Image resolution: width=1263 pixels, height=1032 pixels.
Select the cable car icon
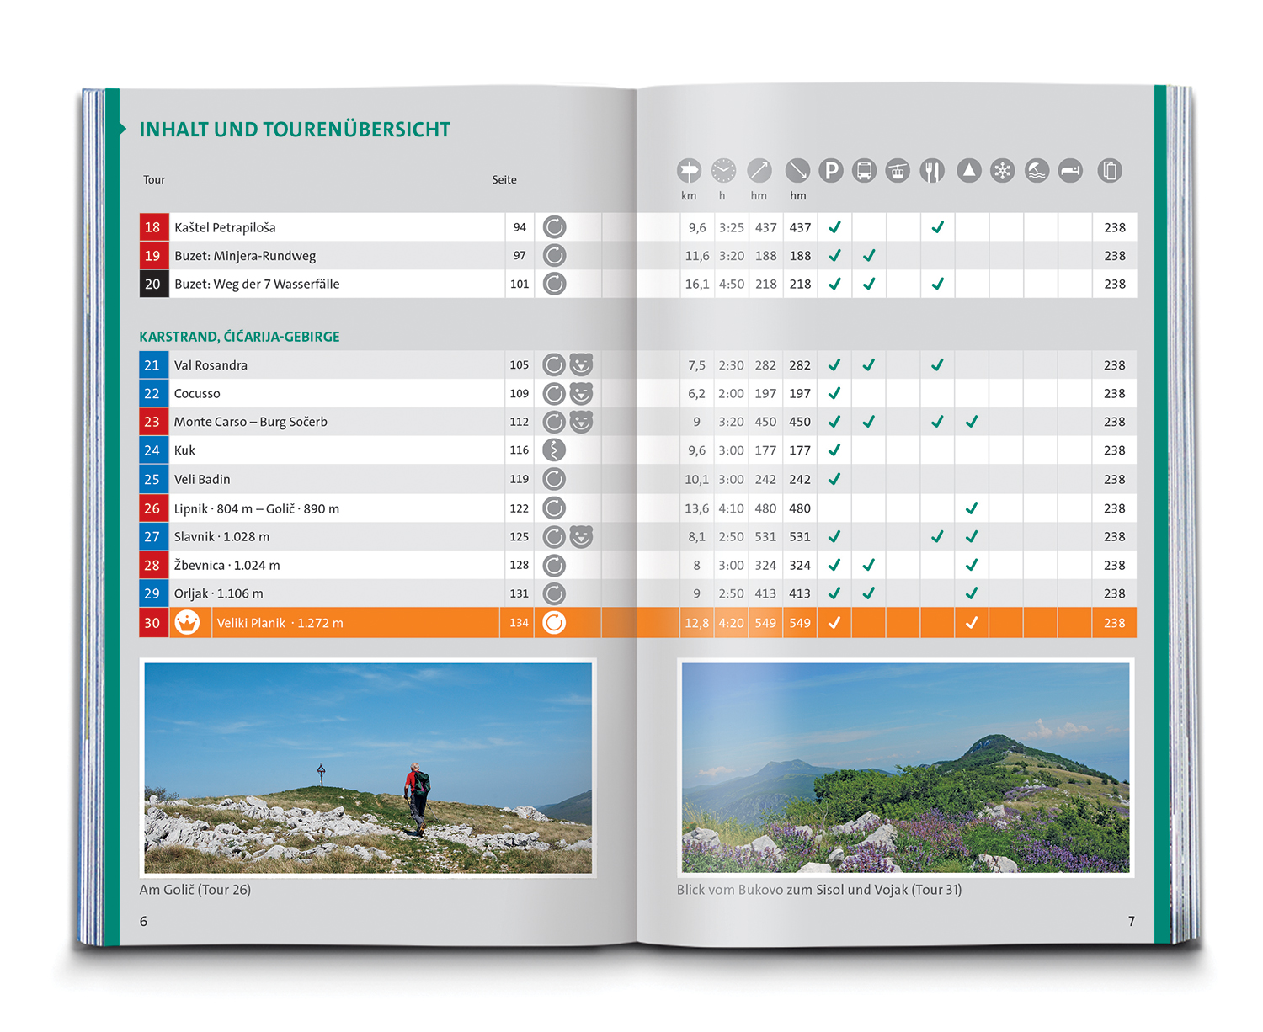[898, 171]
